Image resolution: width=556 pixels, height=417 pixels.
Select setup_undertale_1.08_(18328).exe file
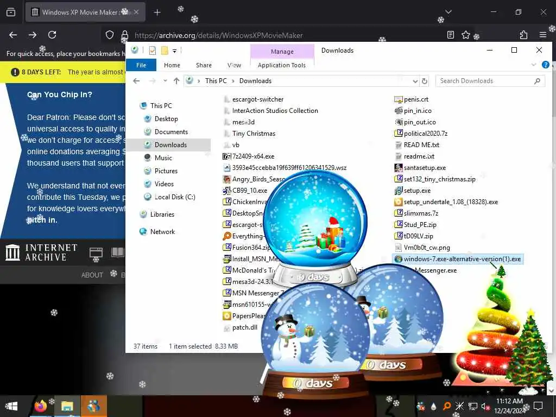pyautogui.click(x=450, y=202)
